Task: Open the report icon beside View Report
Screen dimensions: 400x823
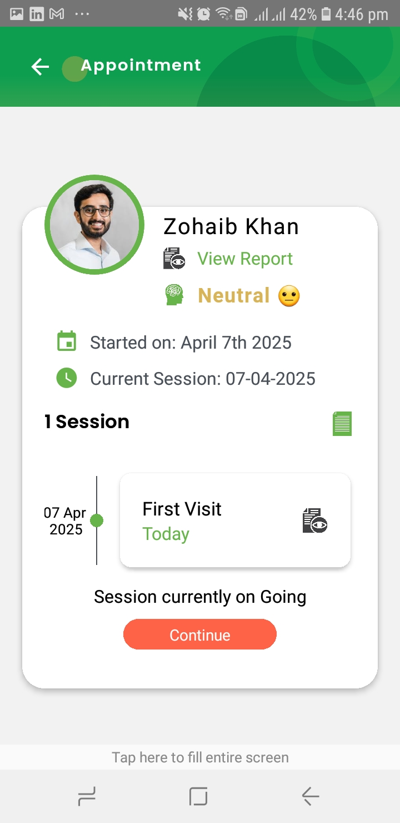Action: [x=174, y=259]
